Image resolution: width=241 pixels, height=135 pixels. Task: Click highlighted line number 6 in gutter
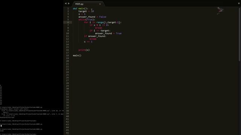click(x=68, y=22)
